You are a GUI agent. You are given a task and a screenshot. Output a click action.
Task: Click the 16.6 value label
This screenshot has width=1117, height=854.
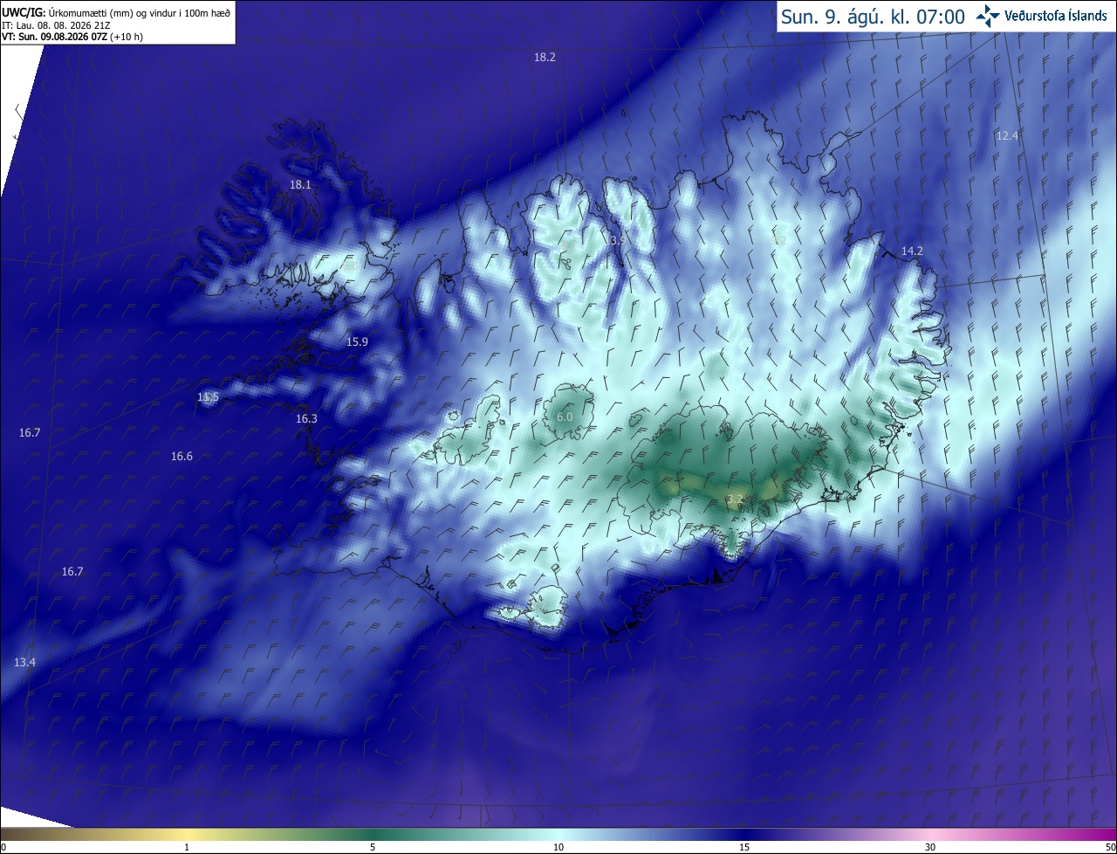[x=182, y=456]
